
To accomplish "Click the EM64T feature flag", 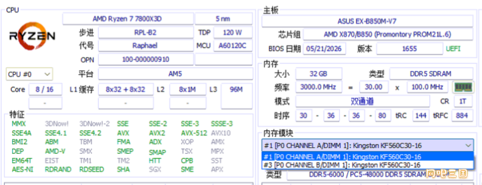I will 22,161.
